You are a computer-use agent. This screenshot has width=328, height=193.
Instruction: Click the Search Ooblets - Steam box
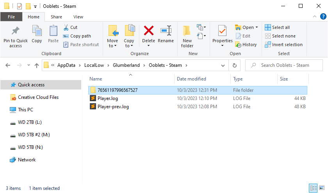click(284, 65)
